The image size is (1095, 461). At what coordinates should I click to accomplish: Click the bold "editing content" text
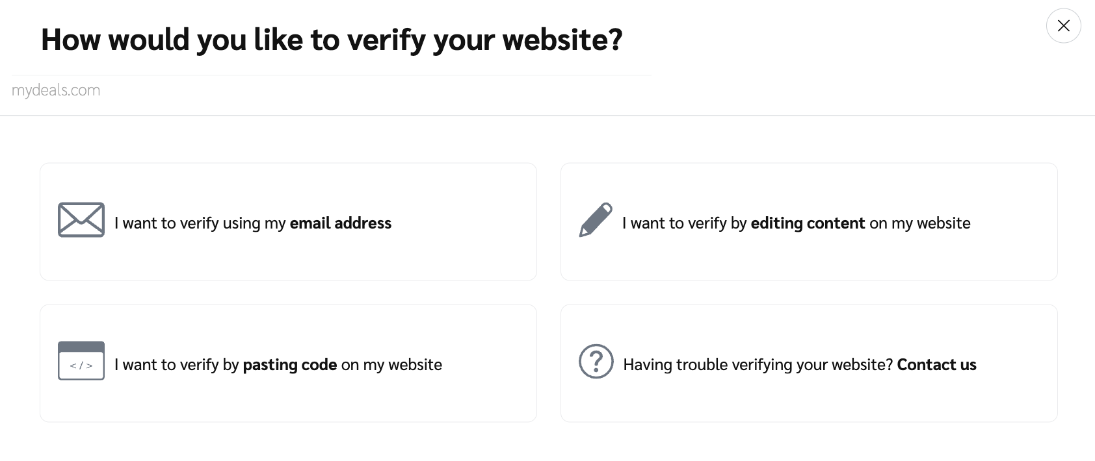tap(808, 223)
